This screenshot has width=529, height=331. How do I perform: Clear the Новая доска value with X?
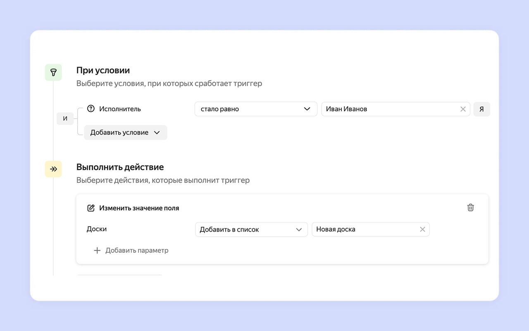[x=422, y=229]
